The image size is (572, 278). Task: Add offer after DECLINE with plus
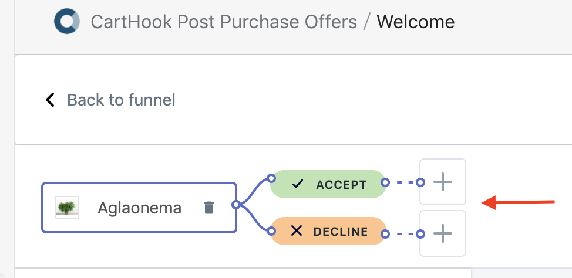tap(443, 233)
